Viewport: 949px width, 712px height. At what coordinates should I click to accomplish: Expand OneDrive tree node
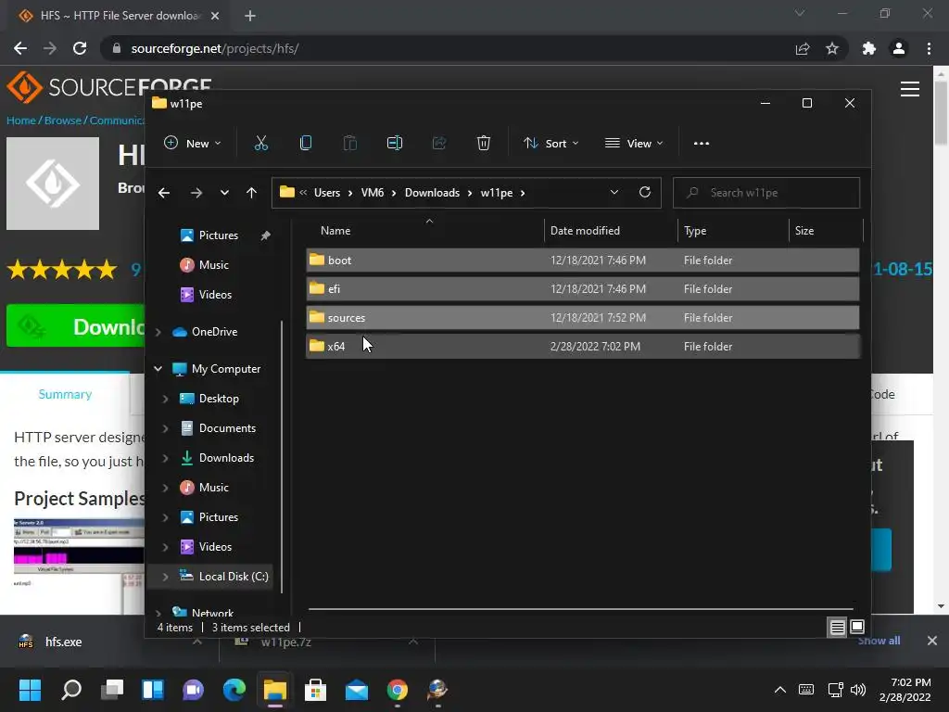(158, 332)
